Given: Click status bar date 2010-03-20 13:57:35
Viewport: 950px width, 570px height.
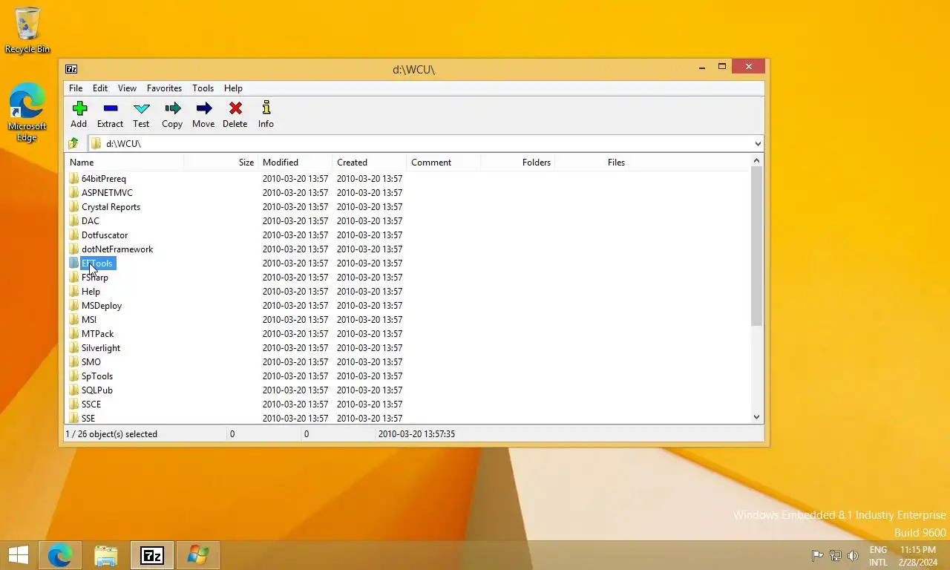Looking at the screenshot, I should [x=416, y=434].
